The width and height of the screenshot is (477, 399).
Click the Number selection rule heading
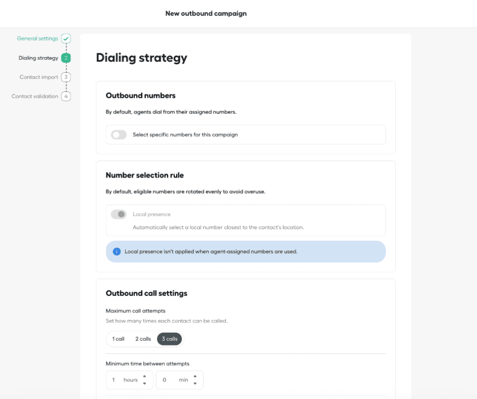click(145, 175)
